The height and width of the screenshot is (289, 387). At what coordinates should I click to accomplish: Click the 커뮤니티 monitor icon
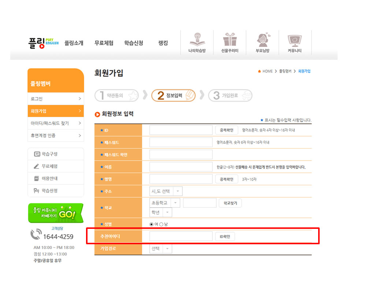click(295, 40)
